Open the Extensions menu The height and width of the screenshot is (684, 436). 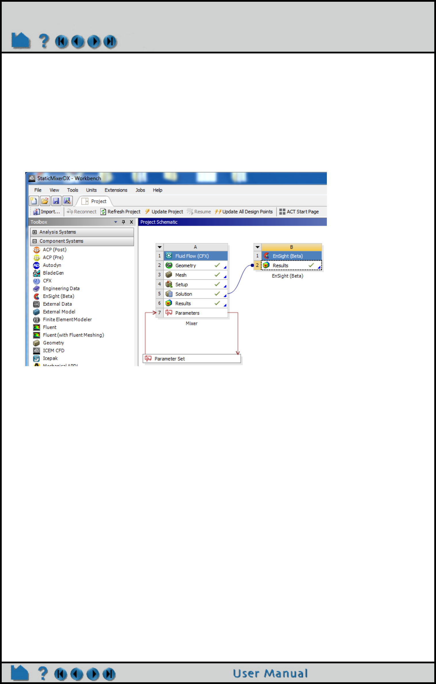[116, 190]
